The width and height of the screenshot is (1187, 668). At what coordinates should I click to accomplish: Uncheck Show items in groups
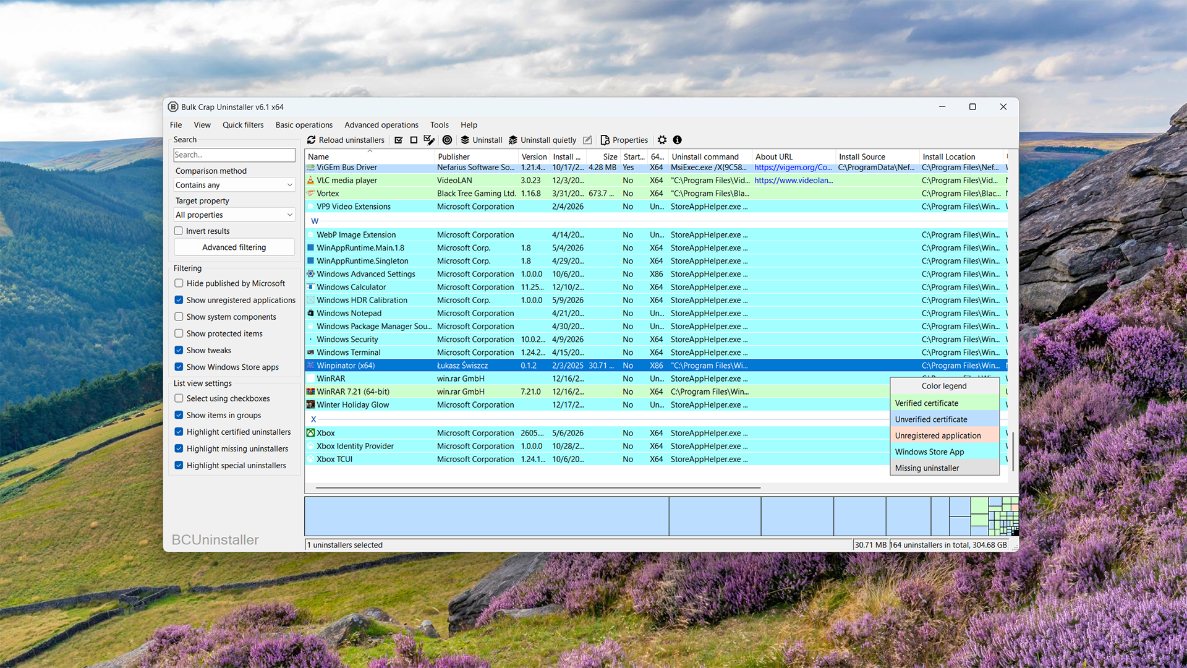pos(179,415)
